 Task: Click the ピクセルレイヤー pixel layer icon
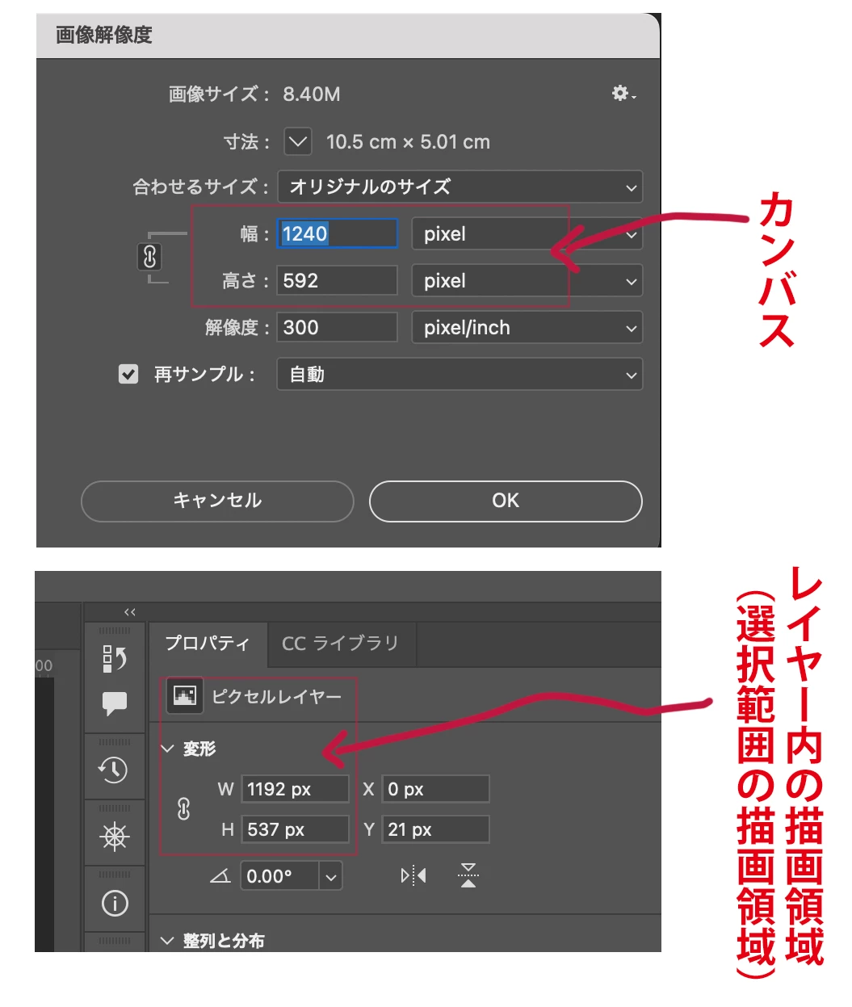click(x=185, y=695)
